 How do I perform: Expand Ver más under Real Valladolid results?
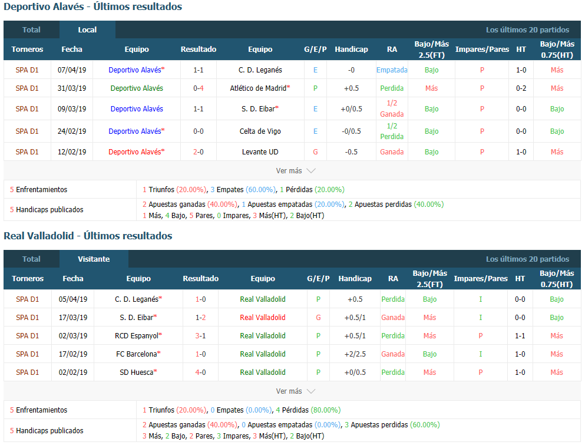296,391
